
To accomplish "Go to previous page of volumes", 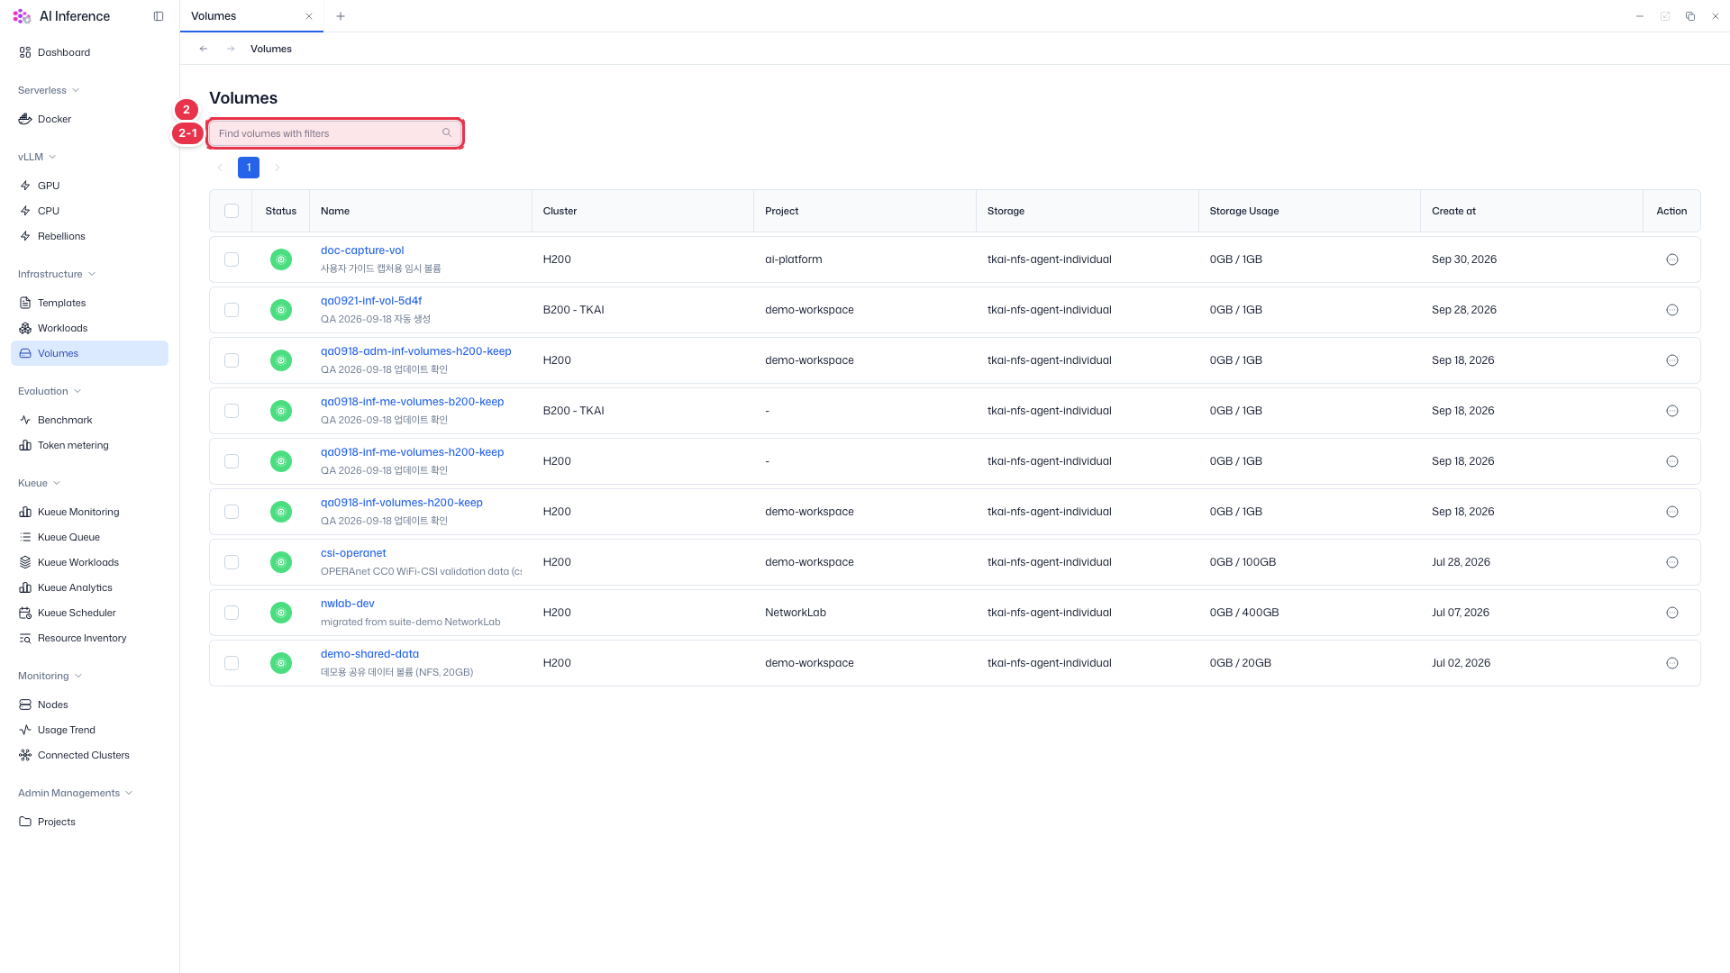I will tap(220, 168).
